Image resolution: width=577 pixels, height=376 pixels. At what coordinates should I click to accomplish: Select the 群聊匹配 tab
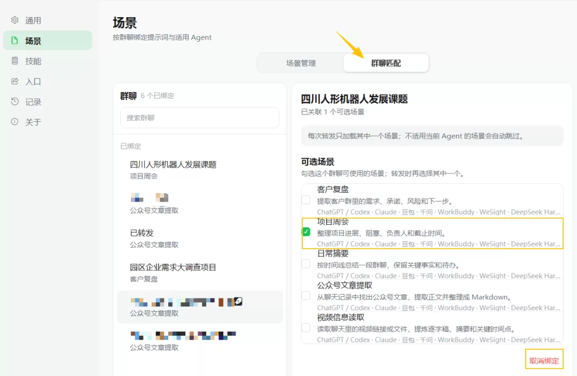click(x=386, y=63)
